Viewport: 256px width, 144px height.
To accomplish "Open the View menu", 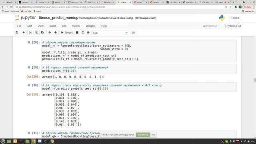I will [x=41, y=26].
